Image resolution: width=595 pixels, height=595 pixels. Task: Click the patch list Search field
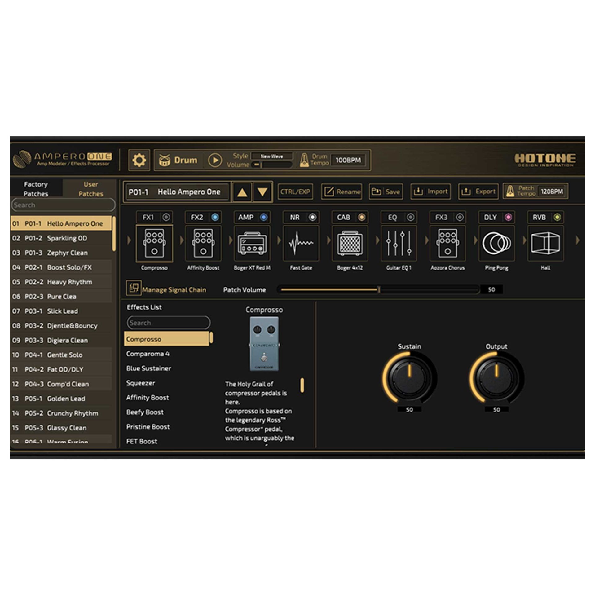click(x=63, y=205)
